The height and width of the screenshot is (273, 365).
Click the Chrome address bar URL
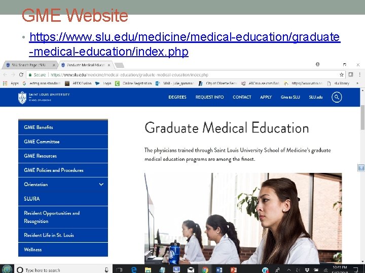point(129,75)
